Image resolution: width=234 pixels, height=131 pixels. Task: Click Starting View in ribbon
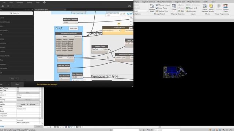pos(162,11)
